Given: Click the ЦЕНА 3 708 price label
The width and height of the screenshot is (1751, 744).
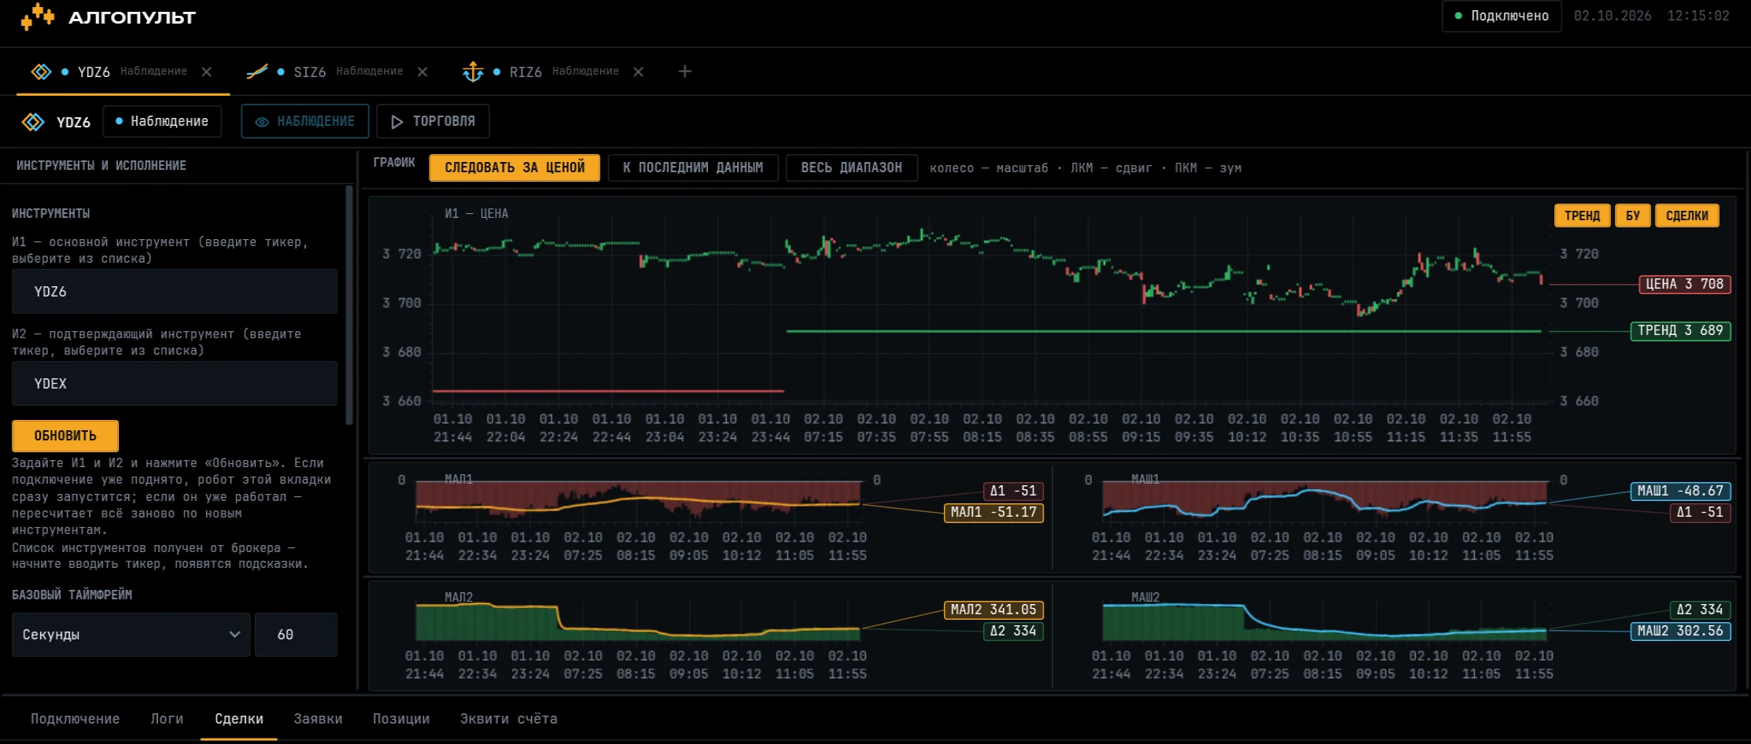Looking at the screenshot, I should click(x=1684, y=284).
